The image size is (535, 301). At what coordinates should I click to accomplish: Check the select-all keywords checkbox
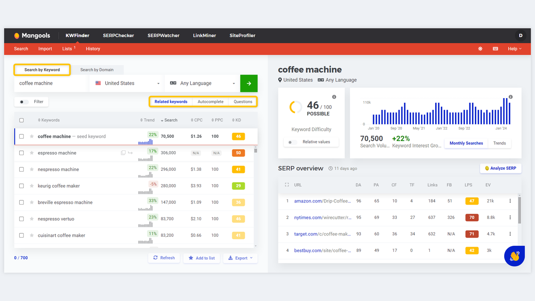click(21, 120)
